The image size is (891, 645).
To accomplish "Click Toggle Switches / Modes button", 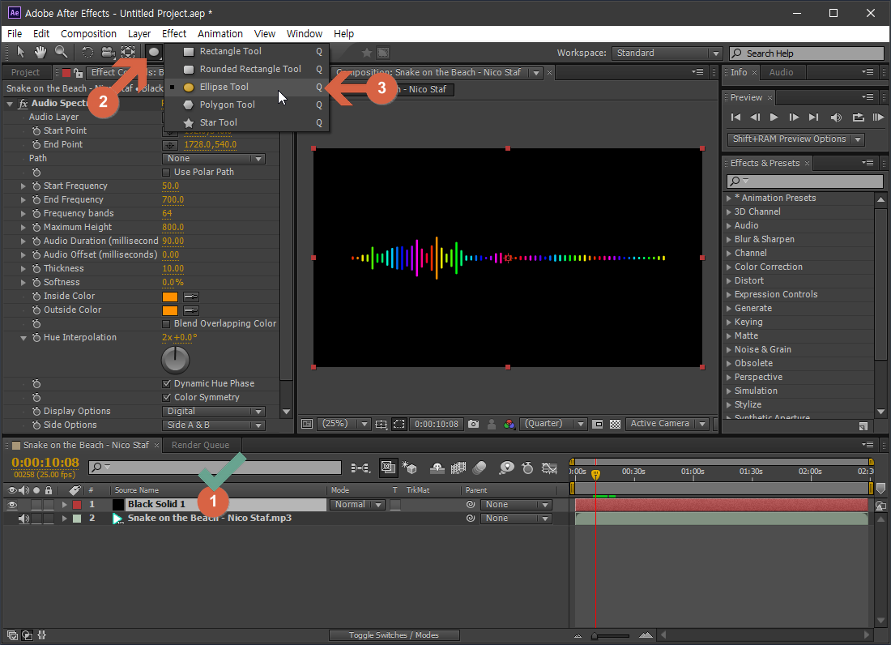I will point(394,635).
